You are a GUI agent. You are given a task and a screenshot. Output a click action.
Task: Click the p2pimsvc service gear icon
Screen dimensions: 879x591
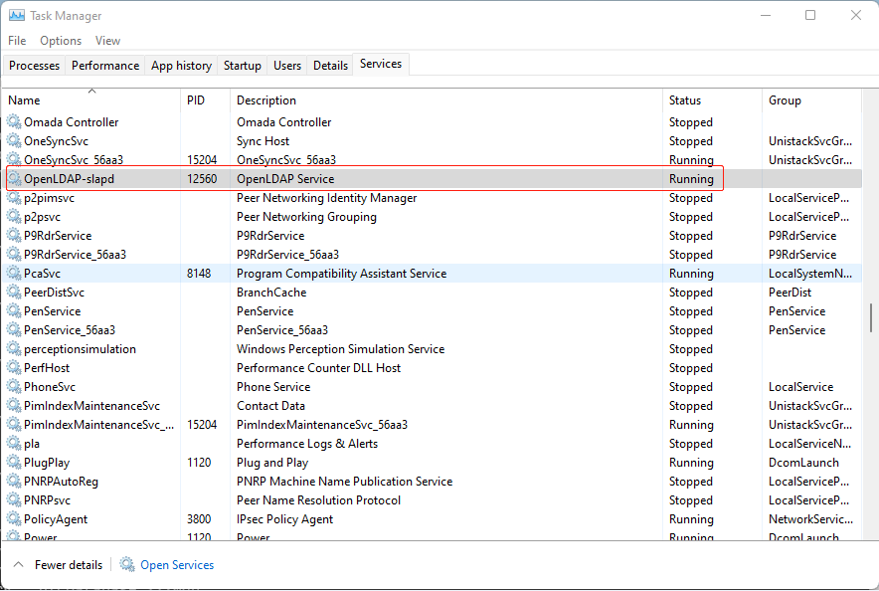(14, 197)
